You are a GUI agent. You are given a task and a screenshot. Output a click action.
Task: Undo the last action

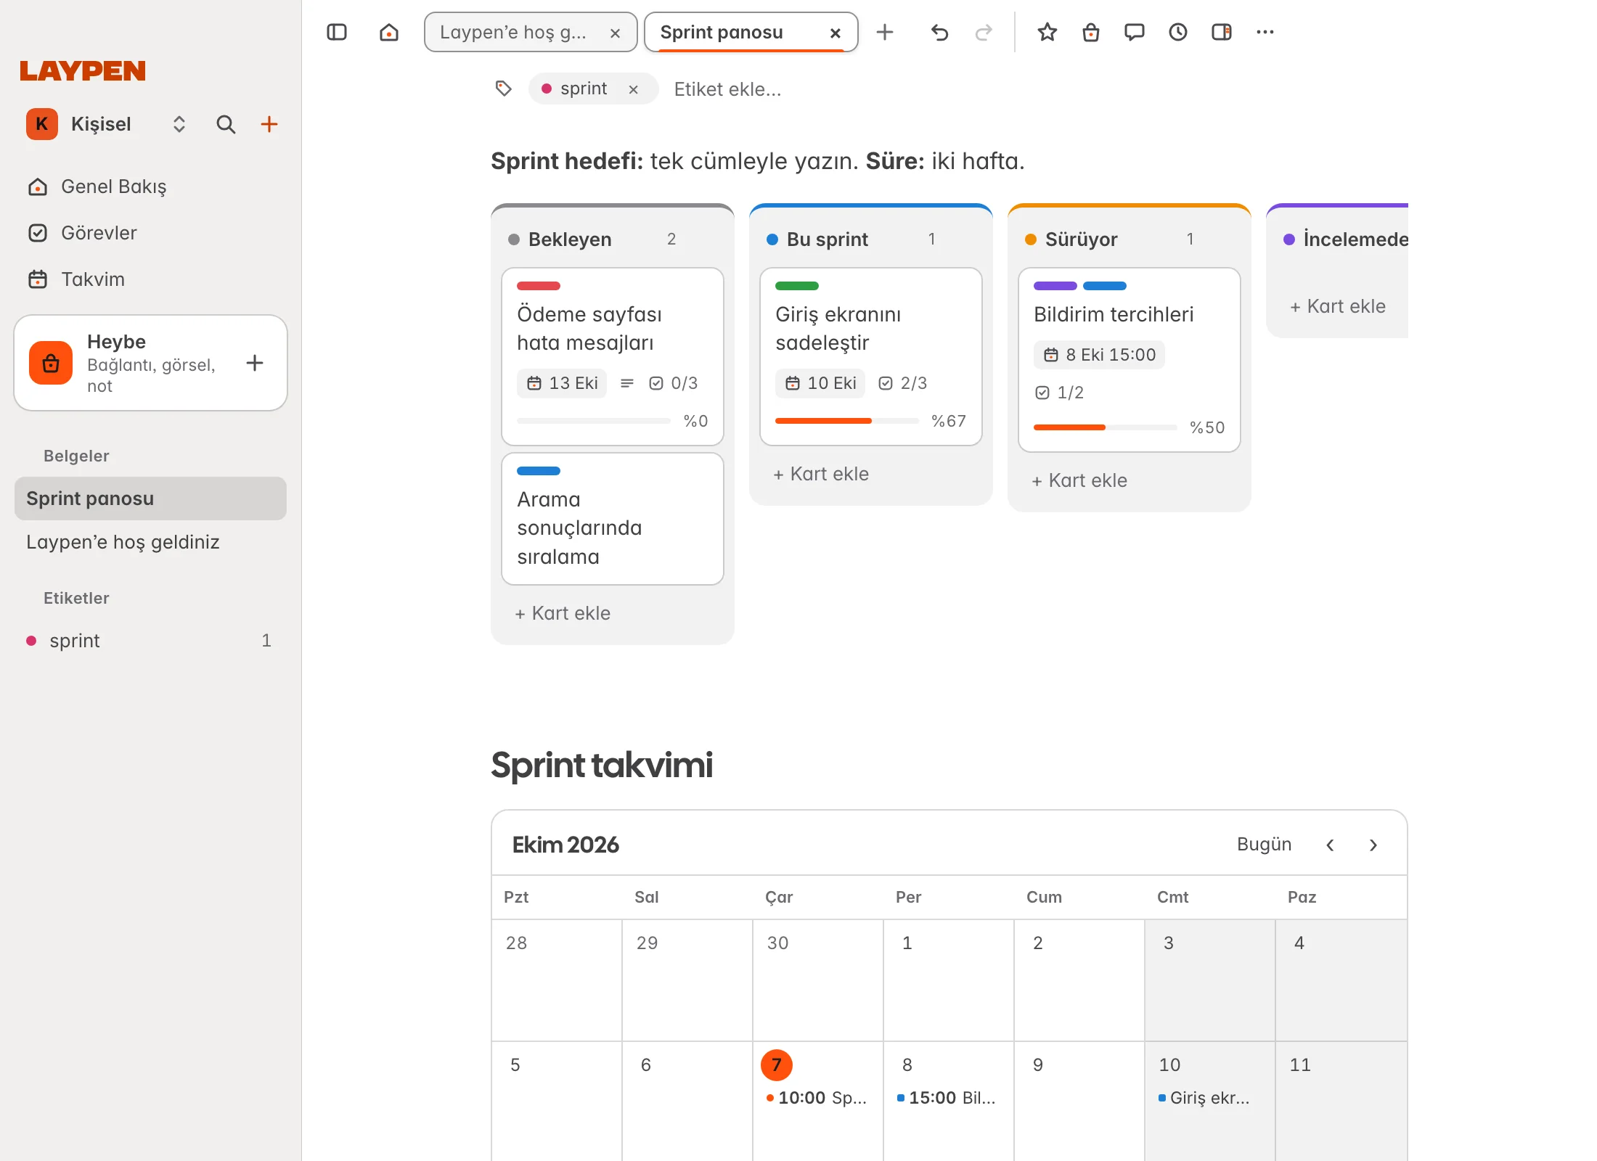939,32
